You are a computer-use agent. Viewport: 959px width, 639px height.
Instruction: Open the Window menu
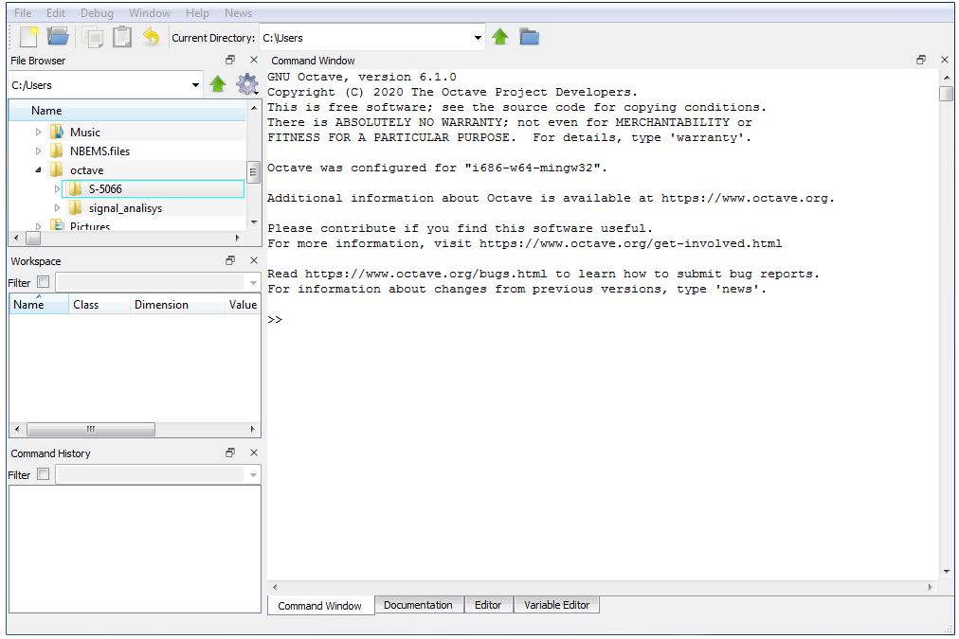[149, 13]
